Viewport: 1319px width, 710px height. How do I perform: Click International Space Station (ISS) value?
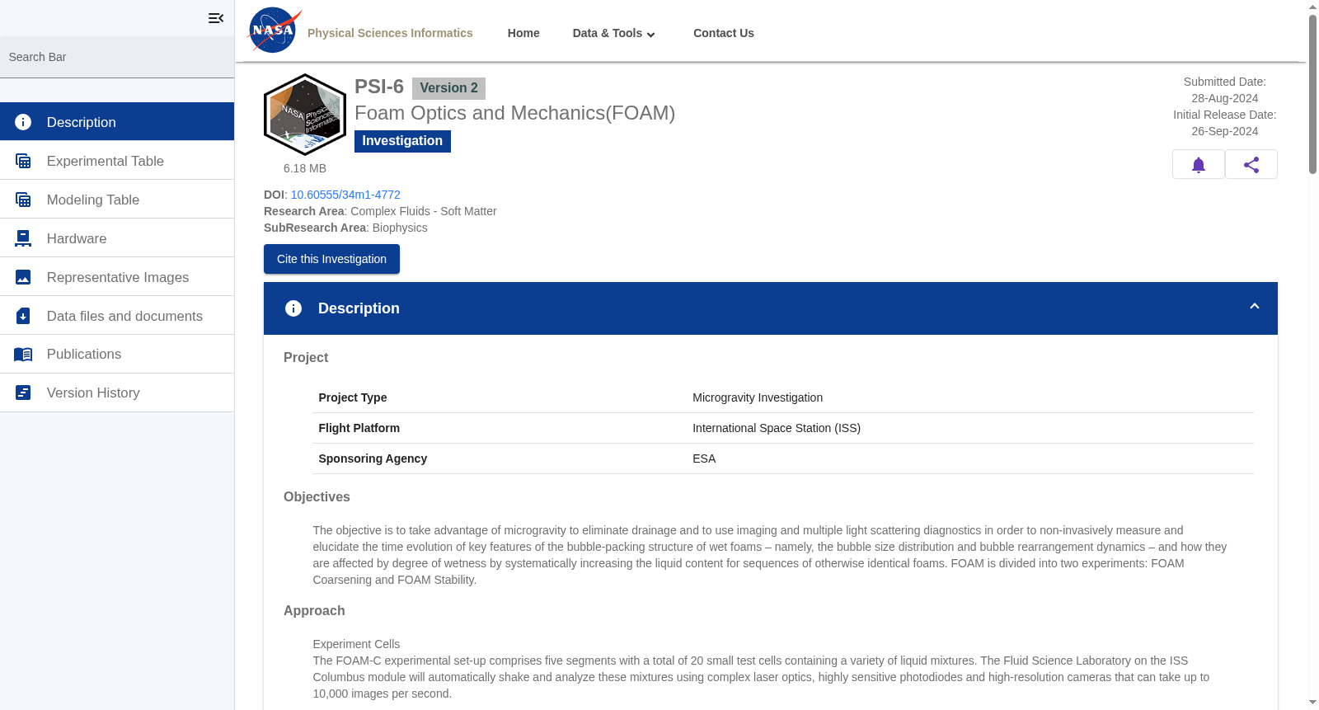(777, 428)
